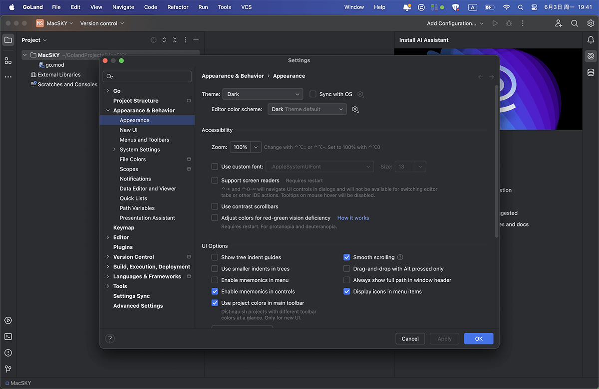Focus the Settings search field

click(x=147, y=76)
